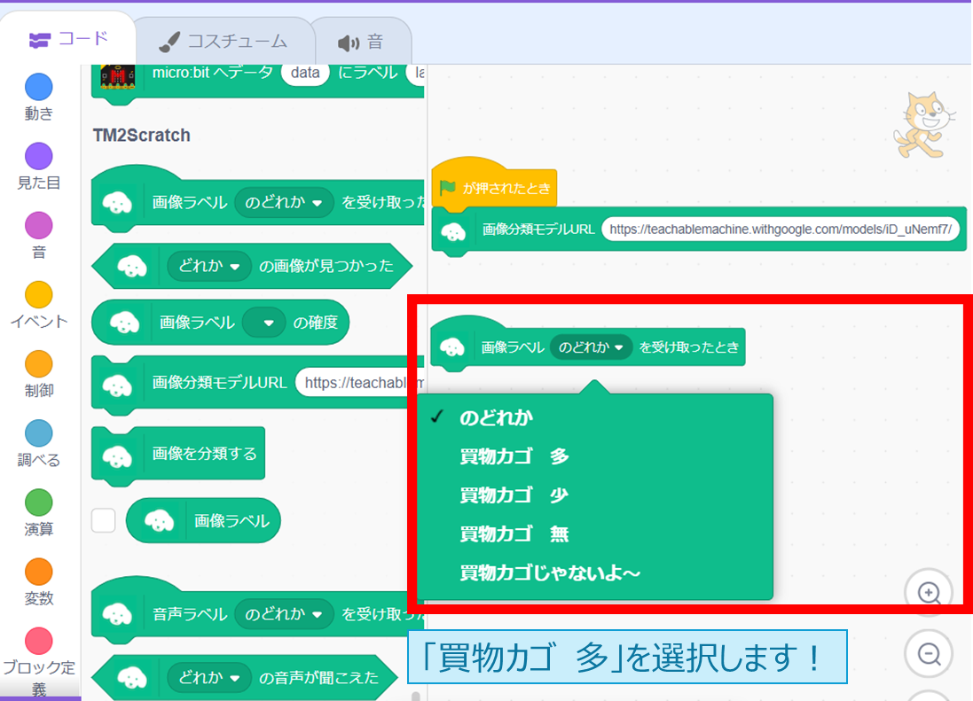The height and width of the screenshot is (701, 973).
Task: Open the 制御 block category
Action: coord(37,368)
